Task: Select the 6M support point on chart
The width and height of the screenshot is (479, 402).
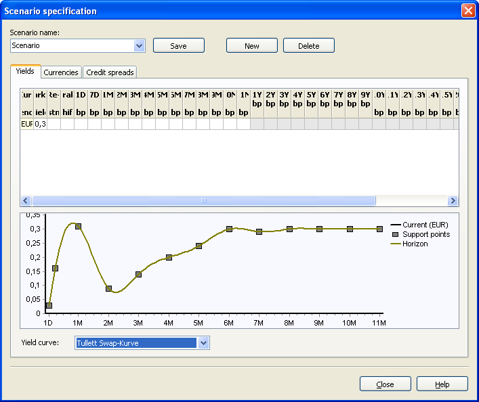Action: 229,229
